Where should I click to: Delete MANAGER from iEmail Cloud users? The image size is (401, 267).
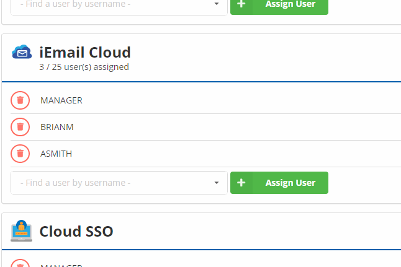20,100
